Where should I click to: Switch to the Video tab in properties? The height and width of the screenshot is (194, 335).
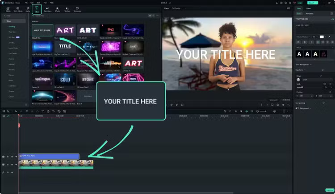[309, 8]
